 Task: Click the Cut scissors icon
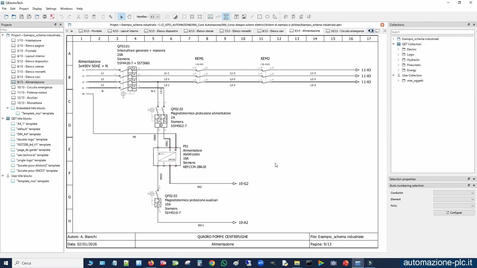coord(78,16)
